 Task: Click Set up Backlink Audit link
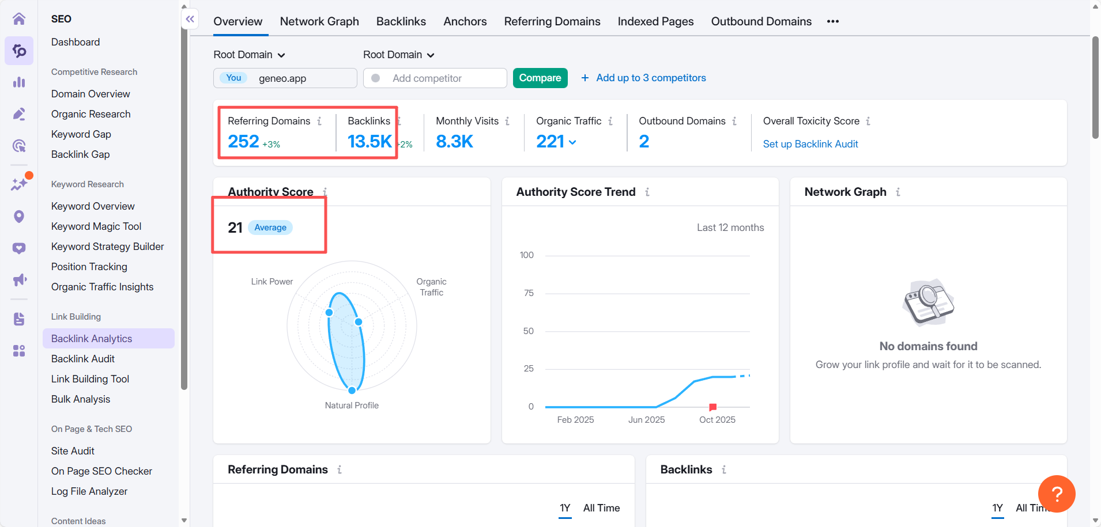810,144
